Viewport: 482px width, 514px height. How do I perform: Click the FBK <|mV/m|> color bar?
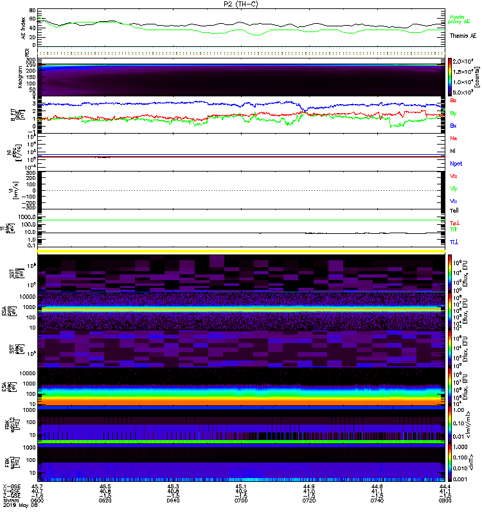tap(450, 425)
